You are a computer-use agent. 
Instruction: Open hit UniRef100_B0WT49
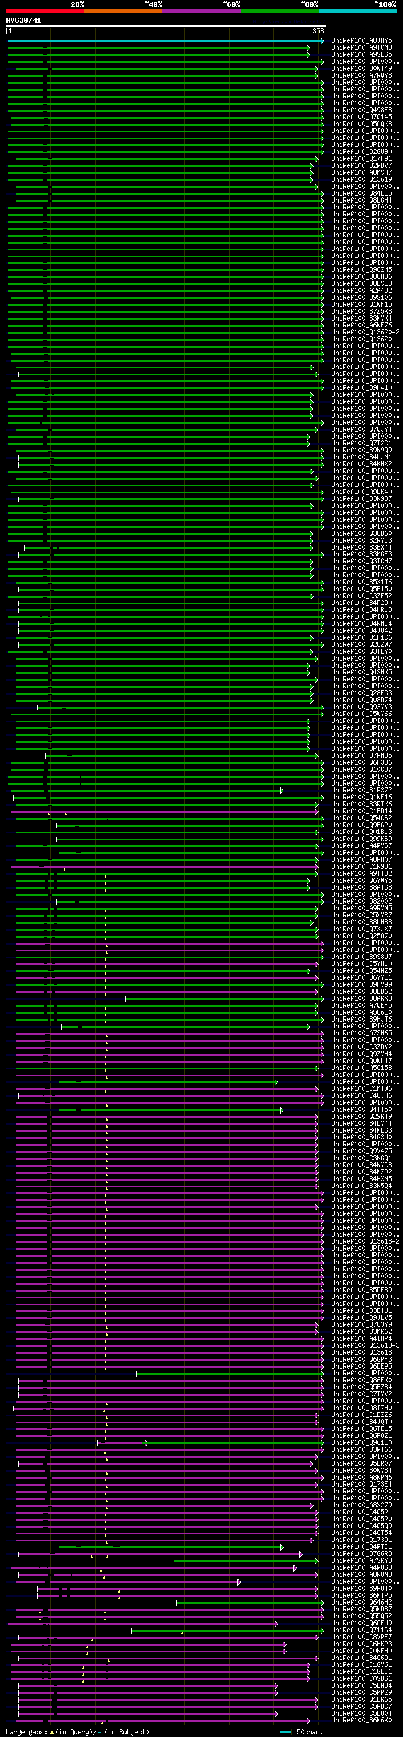(x=361, y=69)
